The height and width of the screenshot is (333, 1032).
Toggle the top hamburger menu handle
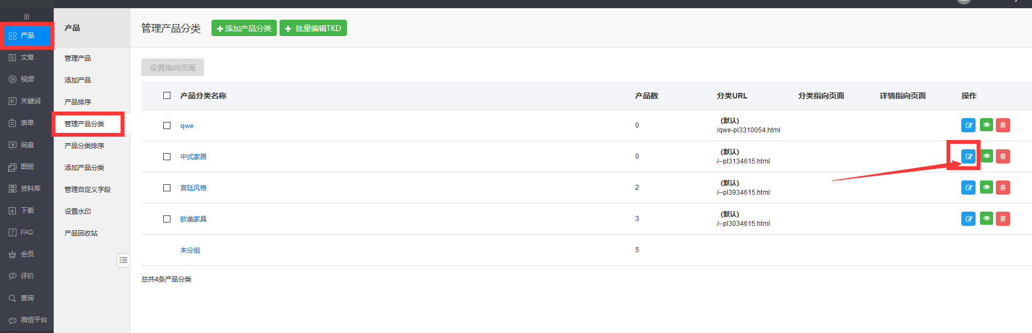click(x=26, y=16)
